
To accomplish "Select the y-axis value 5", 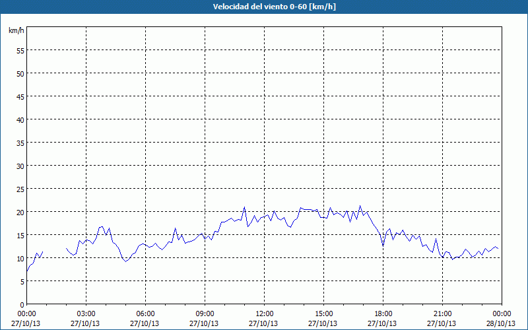I will [22, 282].
